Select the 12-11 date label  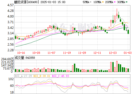coord(97,53)
